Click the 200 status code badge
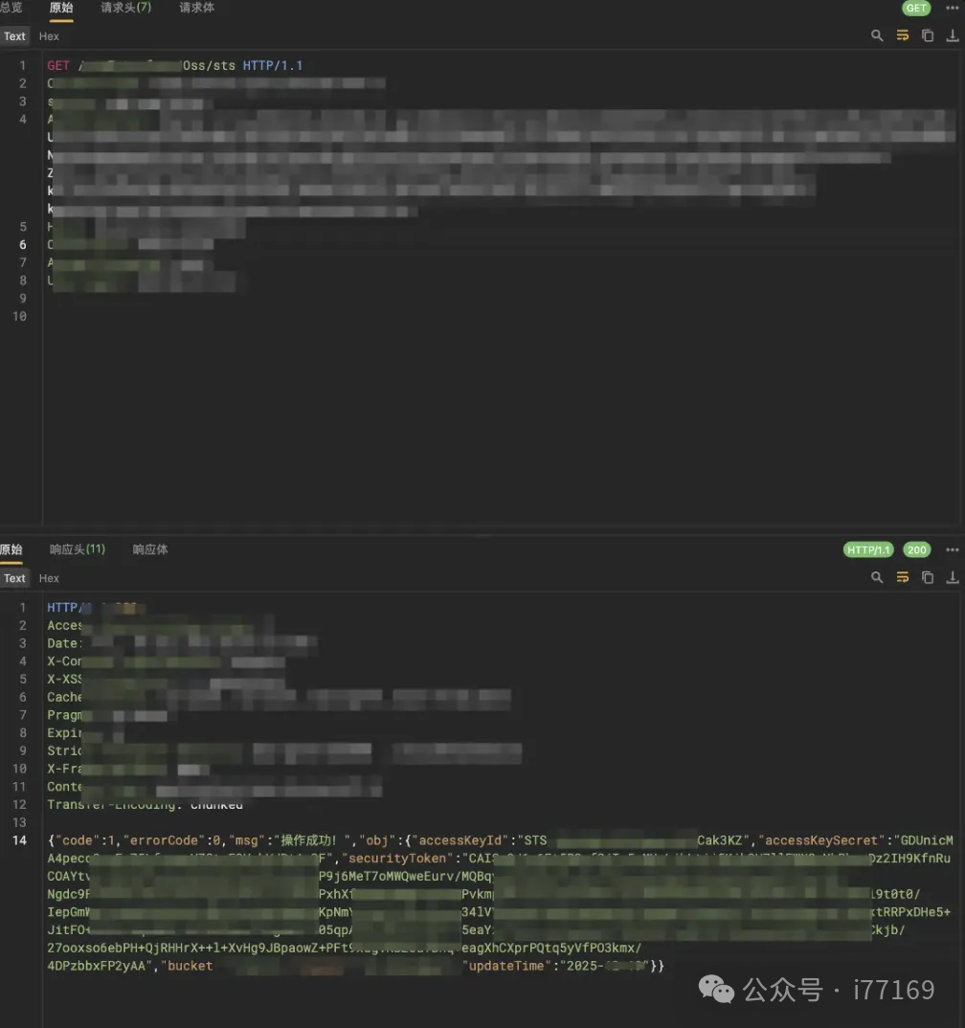965x1028 pixels. pyautogui.click(x=917, y=550)
